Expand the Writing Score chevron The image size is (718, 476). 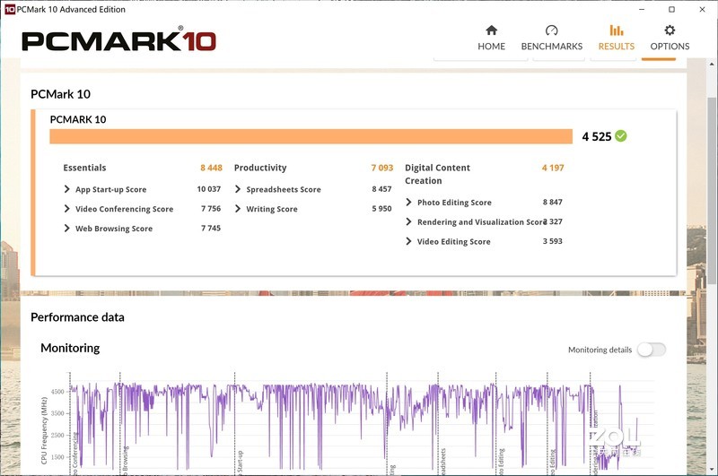click(238, 209)
